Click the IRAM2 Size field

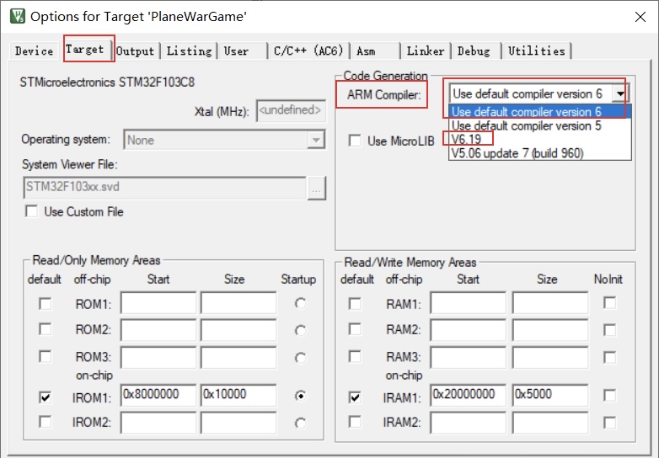click(x=550, y=423)
